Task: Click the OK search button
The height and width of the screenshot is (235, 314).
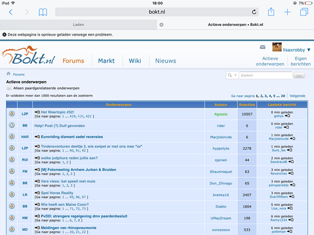Action: (299, 76)
